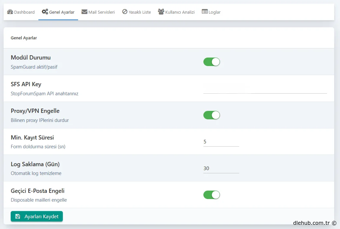Click the ban circle icon for Yasaklı Liste
The height and width of the screenshot is (229, 340).
coord(125,12)
